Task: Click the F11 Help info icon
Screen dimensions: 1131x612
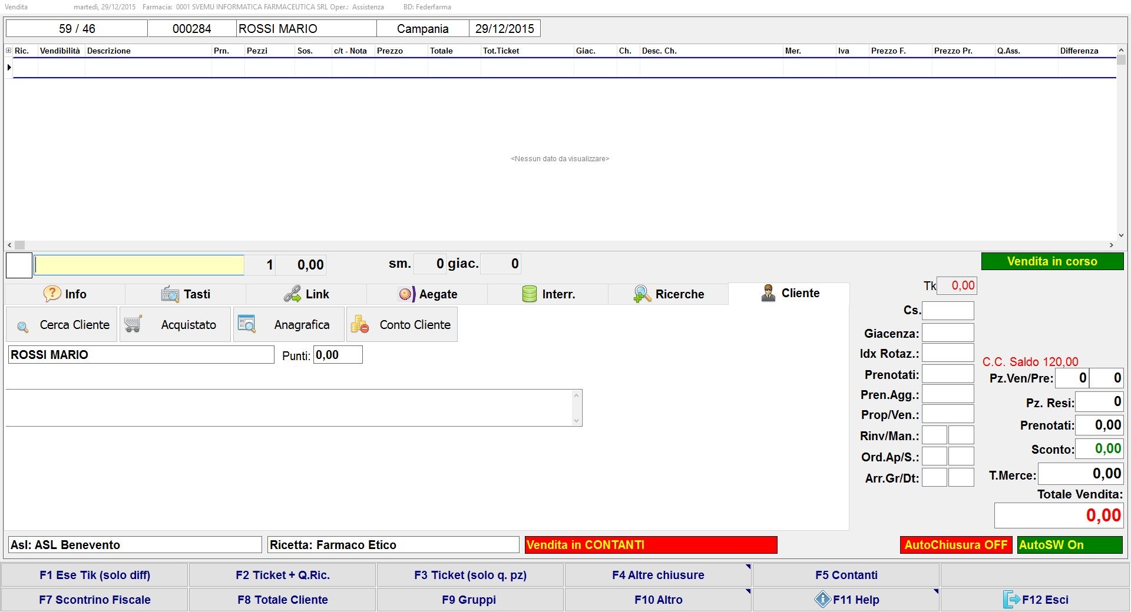Action: (822, 600)
